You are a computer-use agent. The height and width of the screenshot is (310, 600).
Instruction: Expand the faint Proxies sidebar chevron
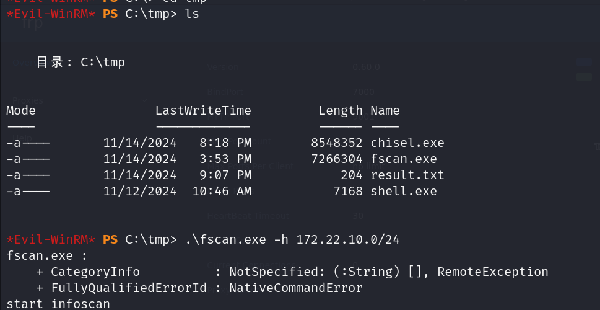pos(144,101)
